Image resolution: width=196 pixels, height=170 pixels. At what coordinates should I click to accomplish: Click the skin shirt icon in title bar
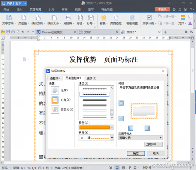186,9
